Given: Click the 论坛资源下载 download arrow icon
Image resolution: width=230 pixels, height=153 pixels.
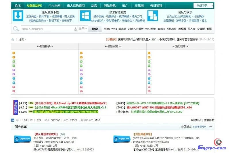Looking at the screenshot, I should tap(18, 16).
